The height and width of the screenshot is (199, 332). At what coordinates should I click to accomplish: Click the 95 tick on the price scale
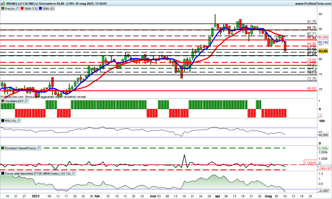[321, 14]
